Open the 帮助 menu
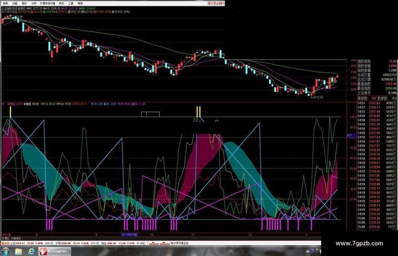This screenshot has width=398, height=256. [x=80, y=4]
